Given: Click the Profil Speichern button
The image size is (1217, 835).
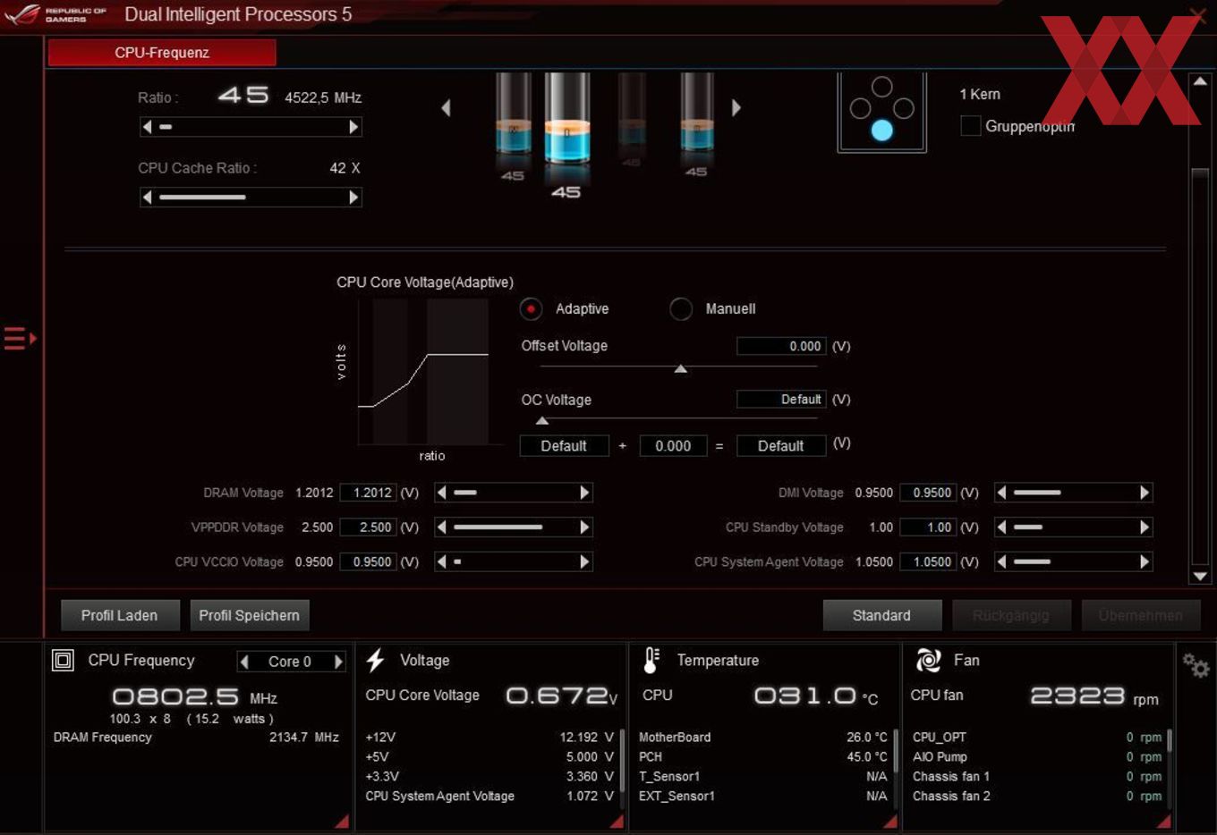Looking at the screenshot, I should click(250, 615).
